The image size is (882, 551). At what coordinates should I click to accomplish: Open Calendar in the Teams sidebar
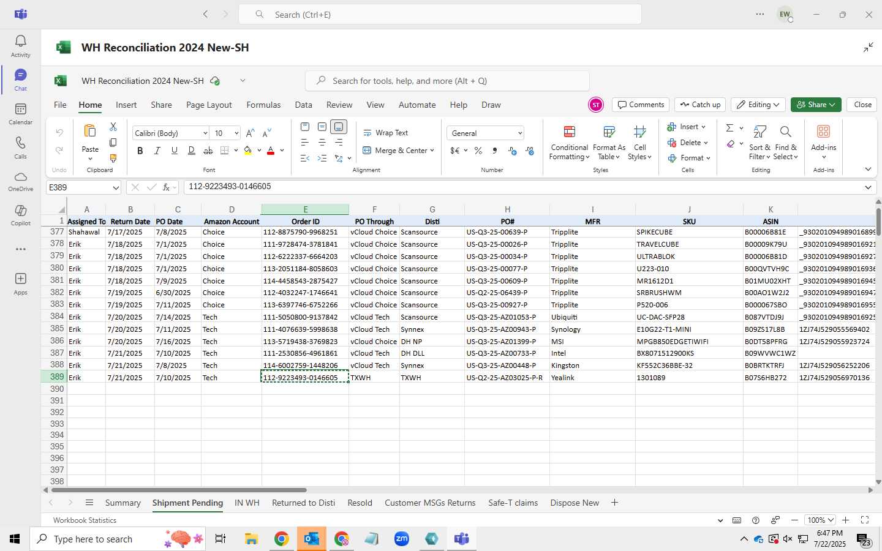(20, 114)
